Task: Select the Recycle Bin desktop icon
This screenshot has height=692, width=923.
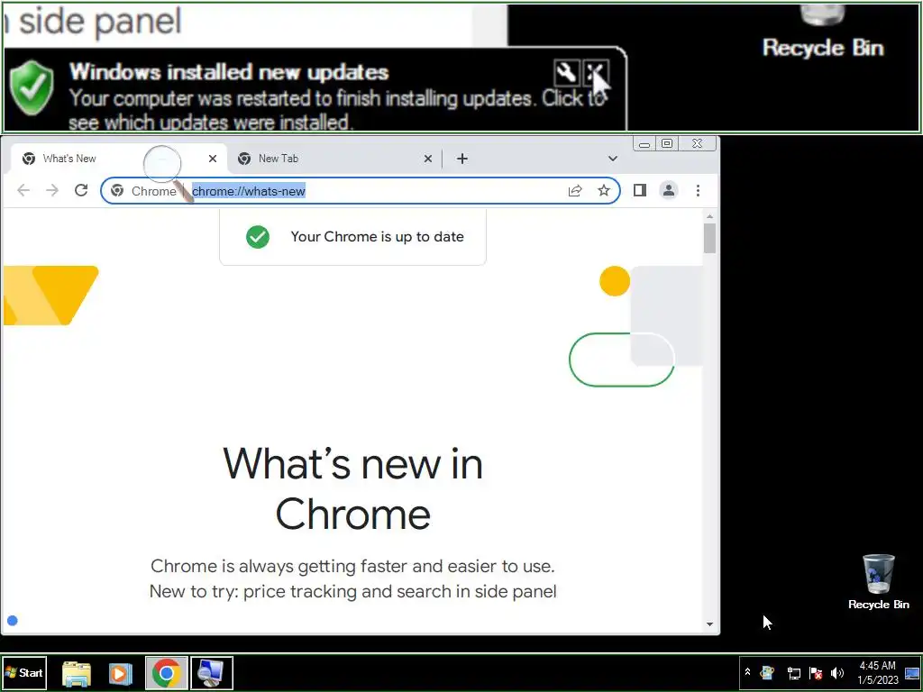Action: pos(878,581)
